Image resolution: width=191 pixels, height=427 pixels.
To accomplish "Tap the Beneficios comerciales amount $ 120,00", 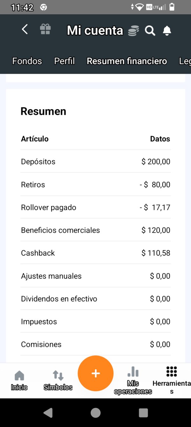I will 156,230.
